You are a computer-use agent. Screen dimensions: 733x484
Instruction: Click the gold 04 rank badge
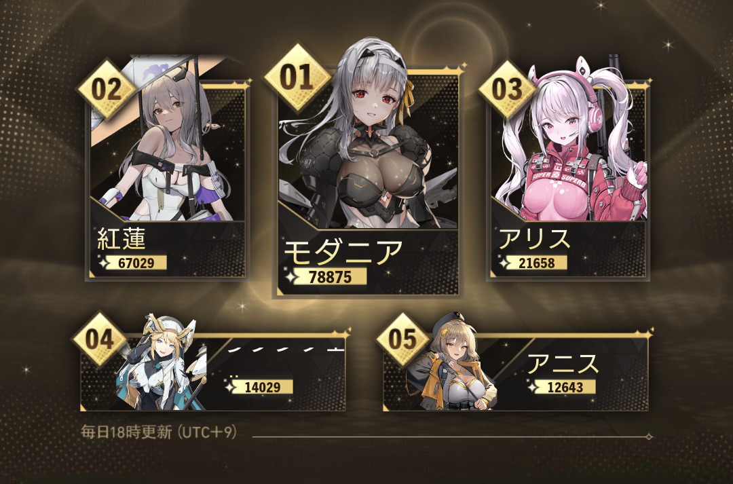[100, 339]
